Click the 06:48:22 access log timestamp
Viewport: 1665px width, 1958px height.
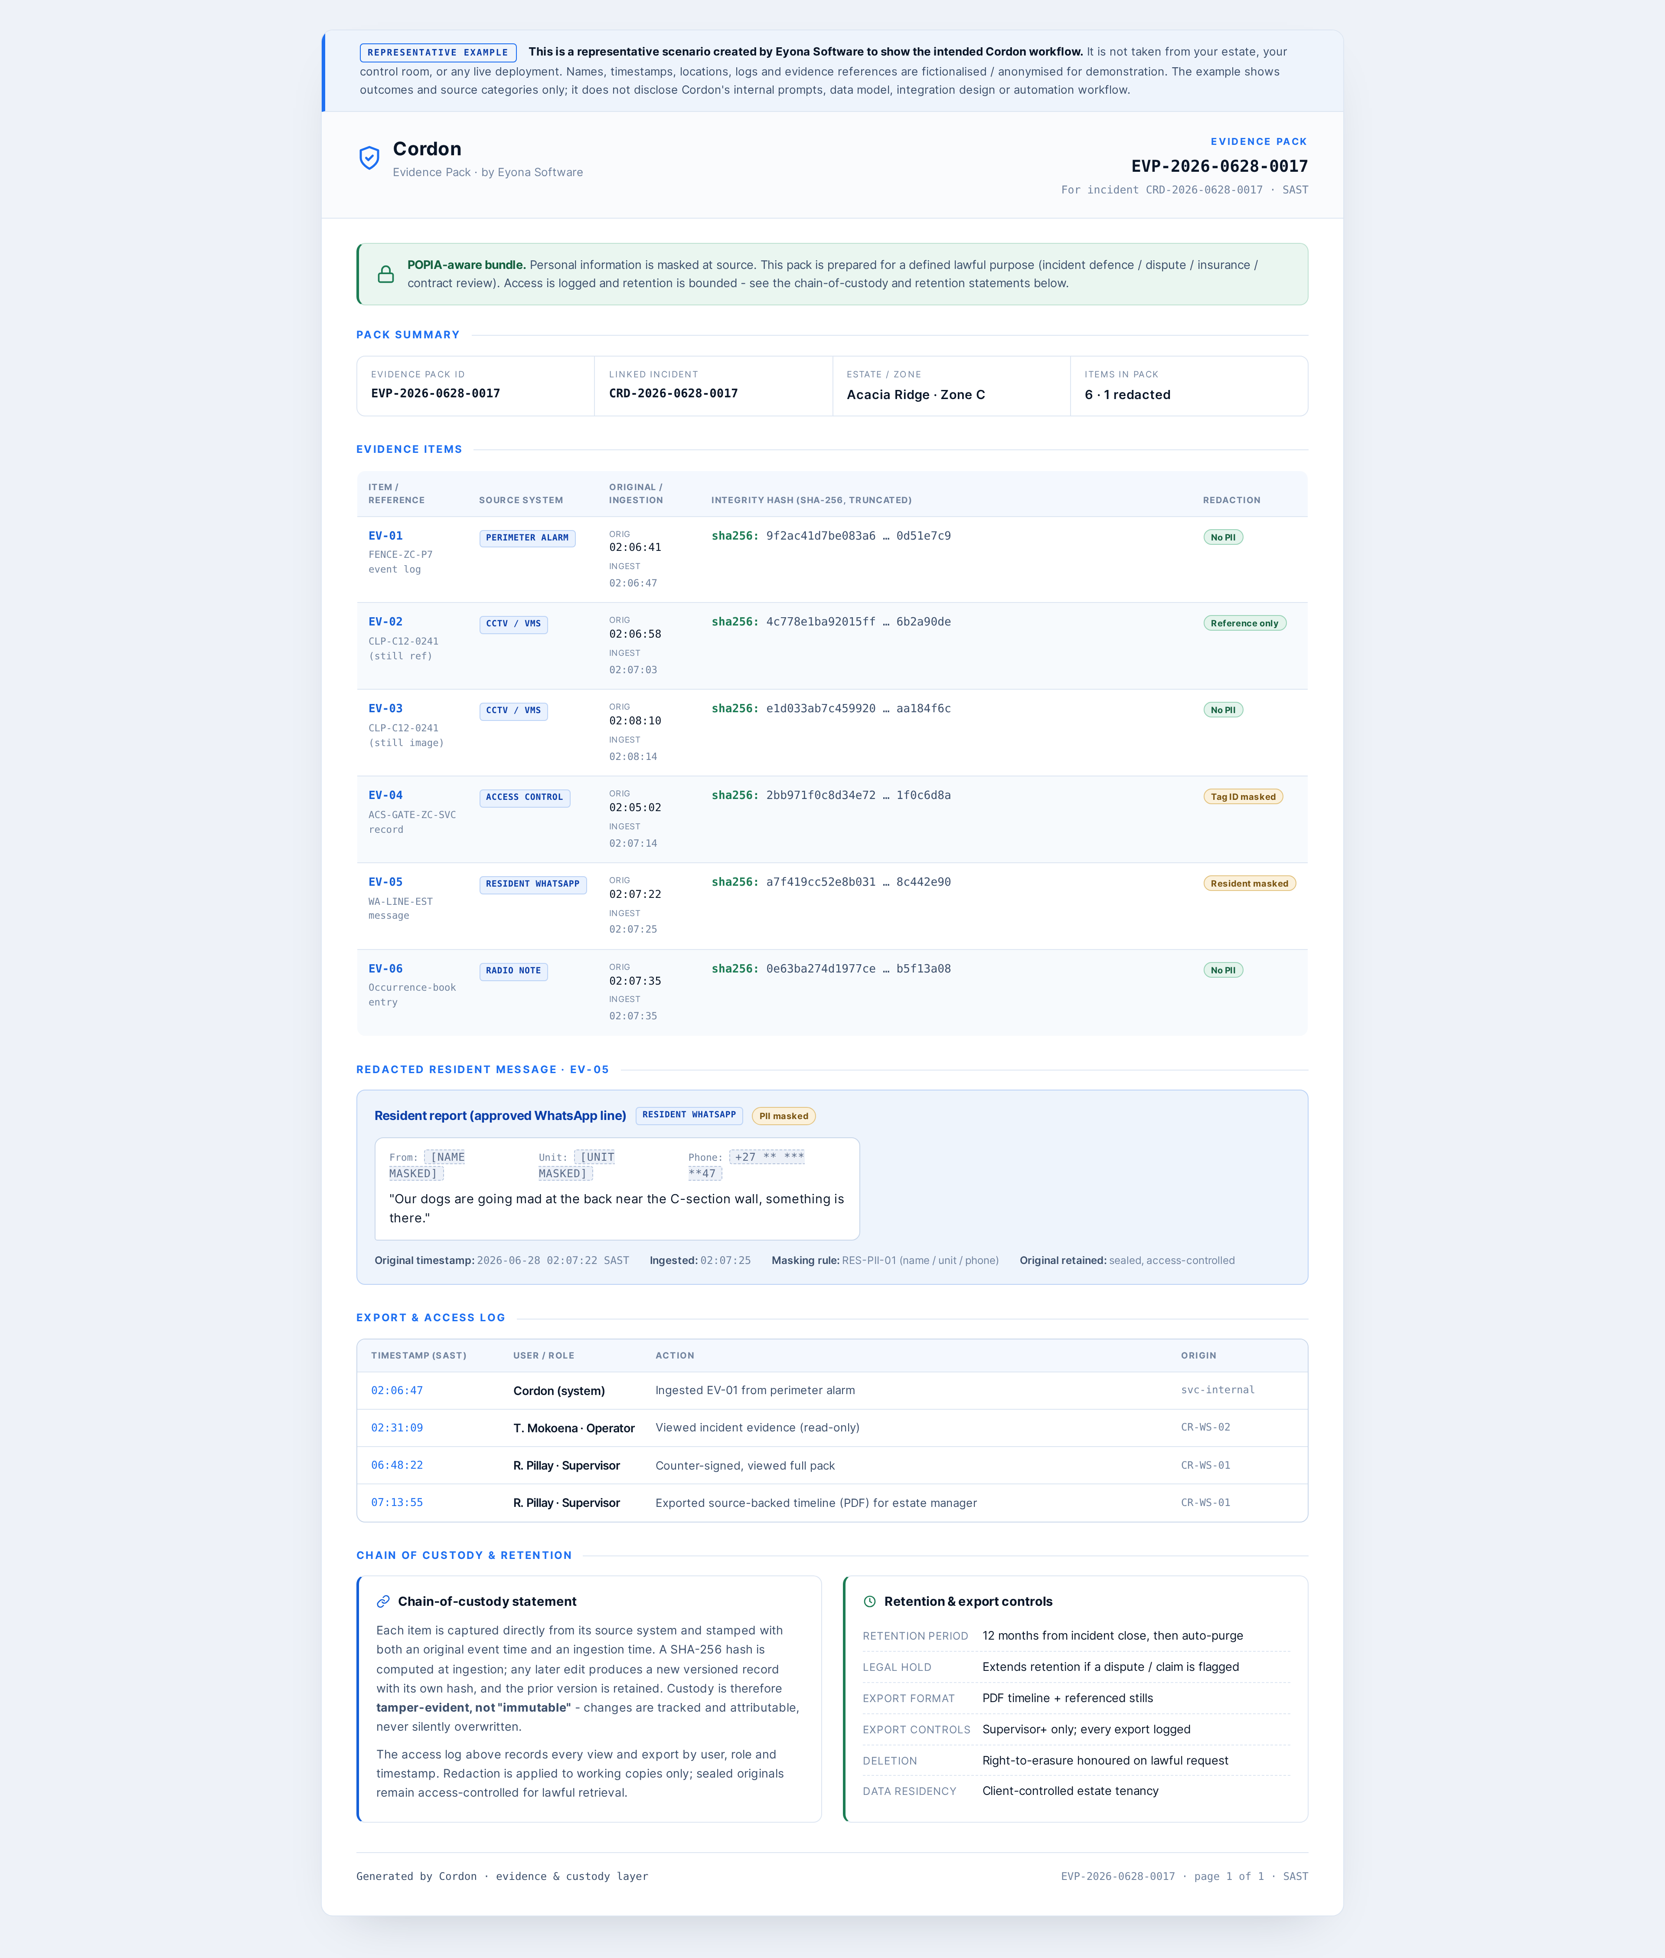pyautogui.click(x=396, y=1466)
